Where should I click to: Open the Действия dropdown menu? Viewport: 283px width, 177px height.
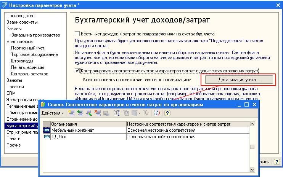[x=53, y=113]
